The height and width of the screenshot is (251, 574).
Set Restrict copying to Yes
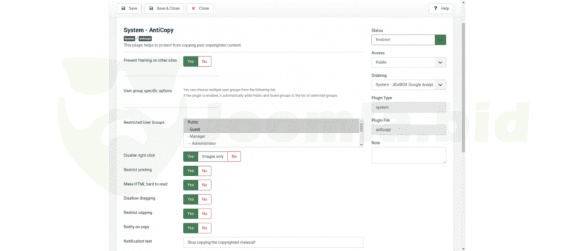pyautogui.click(x=190, y=214)
